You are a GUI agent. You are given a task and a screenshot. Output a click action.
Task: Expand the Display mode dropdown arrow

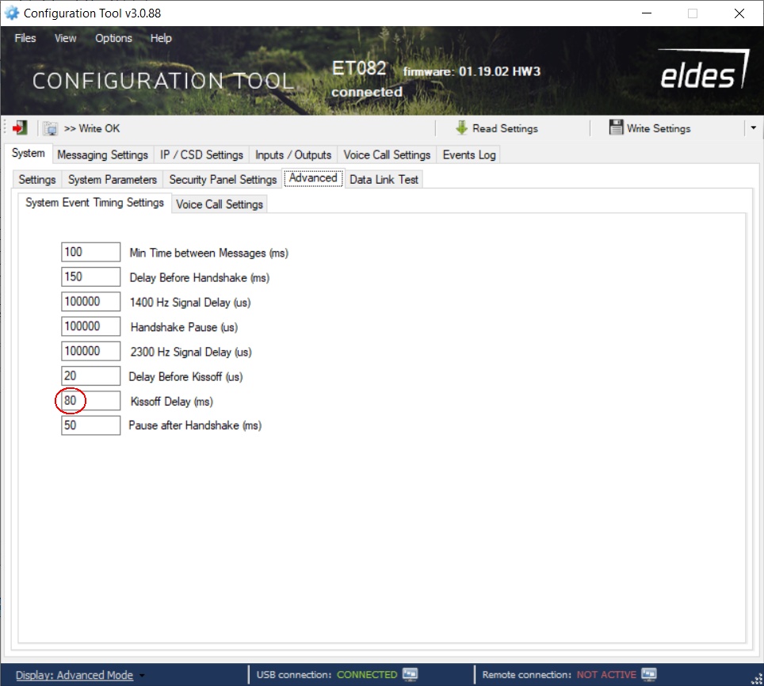pyautogui.click(x=142, y=676)
